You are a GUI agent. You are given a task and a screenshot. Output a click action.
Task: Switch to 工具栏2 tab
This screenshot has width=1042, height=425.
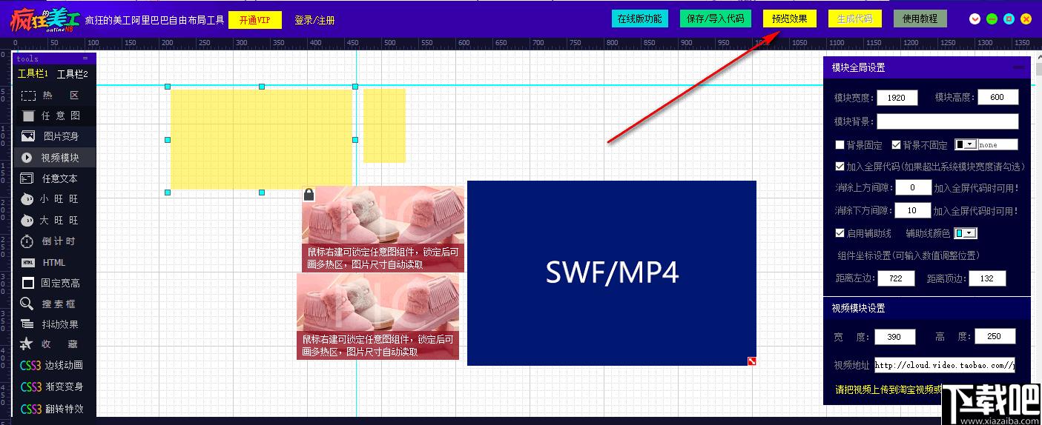click(73, 74)
